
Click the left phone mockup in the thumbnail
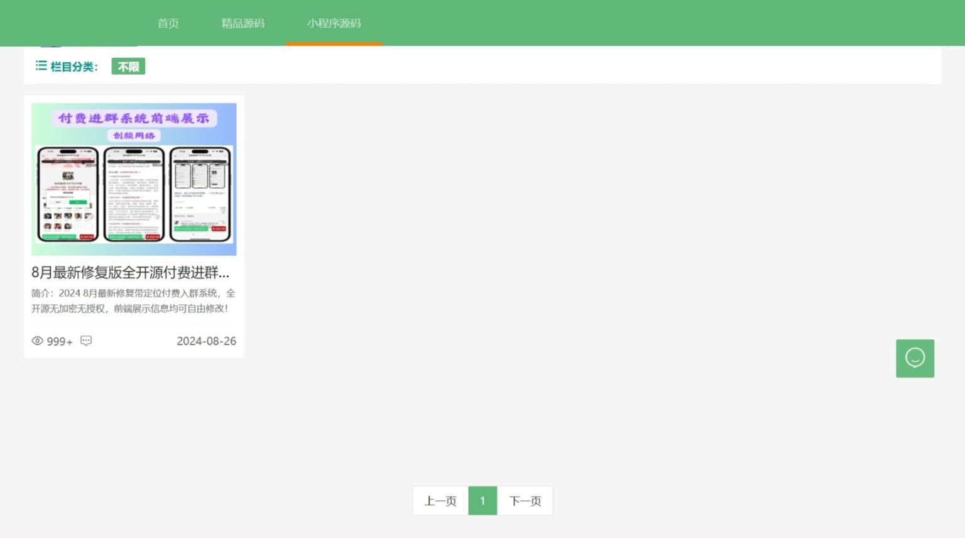(68, 194)
